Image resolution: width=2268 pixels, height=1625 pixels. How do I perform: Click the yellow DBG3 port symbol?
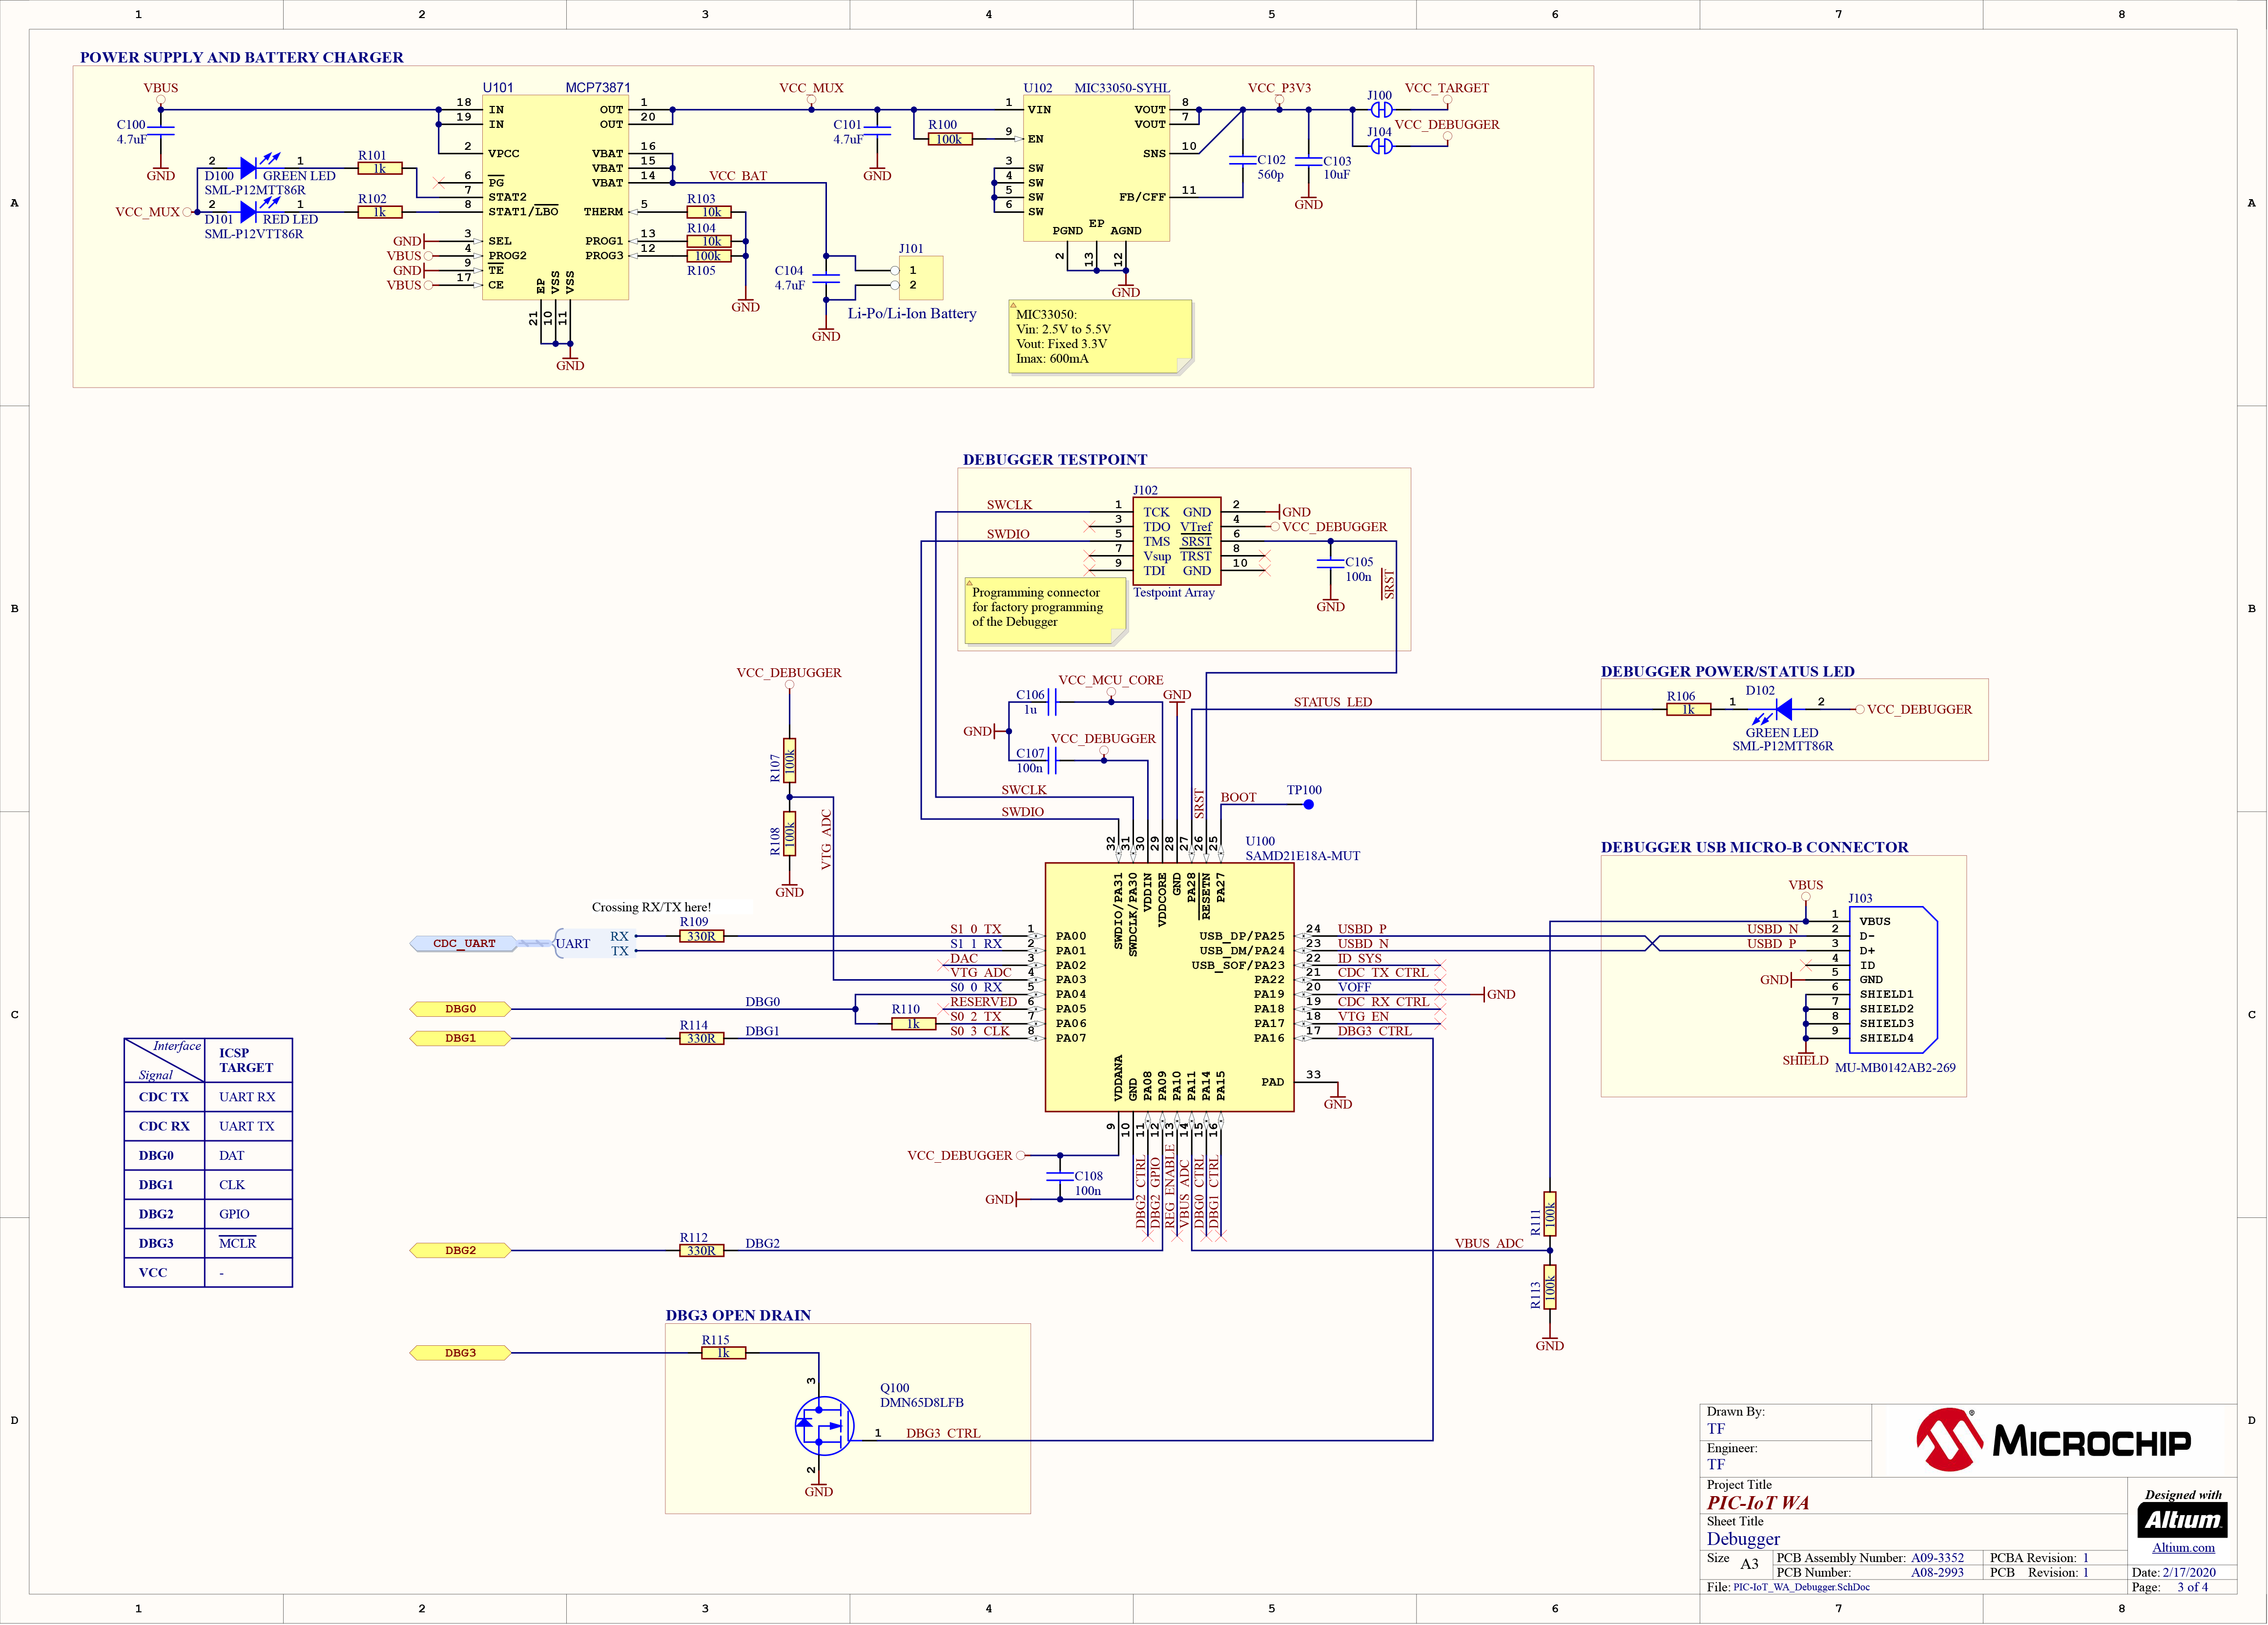(460, 1353)
